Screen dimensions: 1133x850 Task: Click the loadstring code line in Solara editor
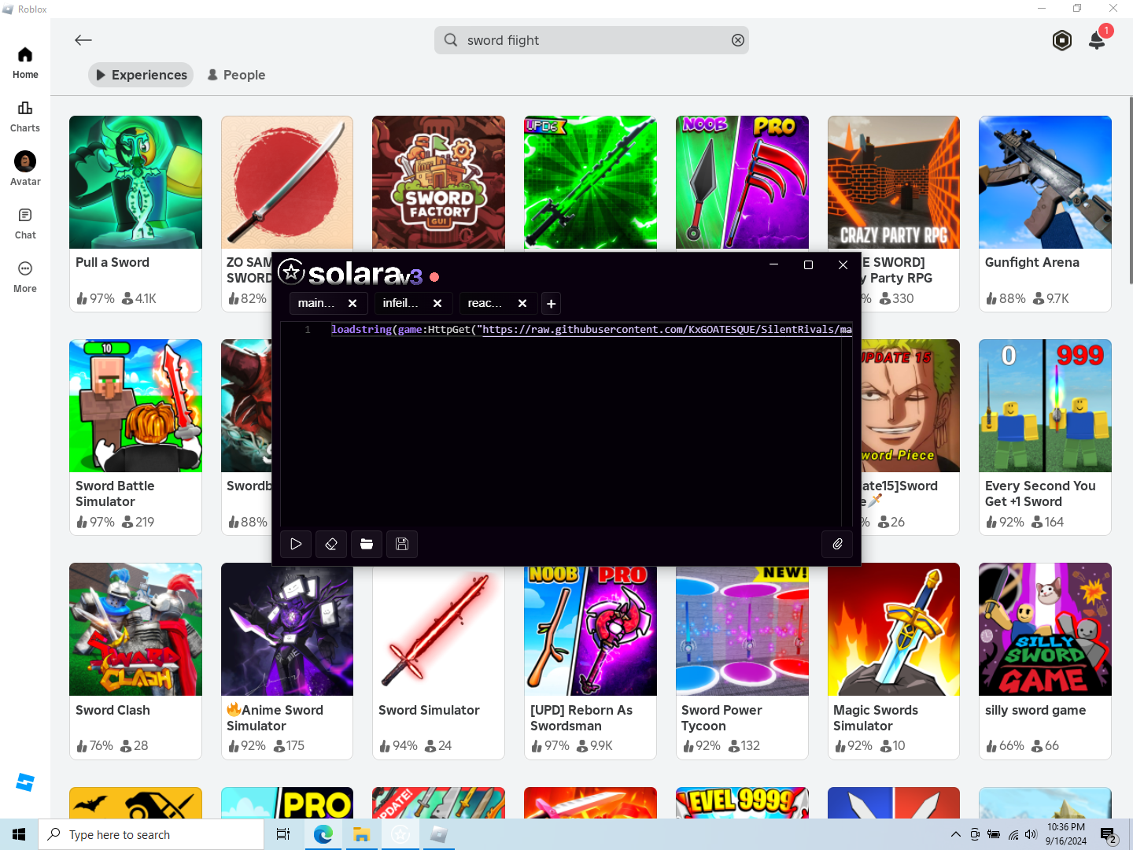coord(591,330)
